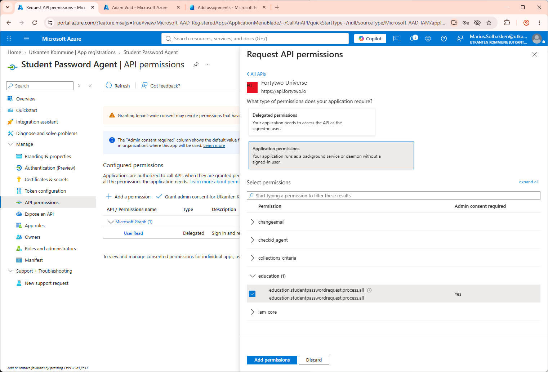The width and height of the screenshot is (548, 372).
Task: Collapse the left navigation menu
Action: (90, 86)
